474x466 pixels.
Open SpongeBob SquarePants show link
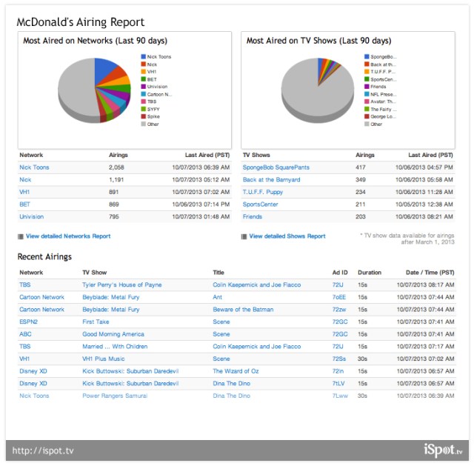pyautogui.click(x=276, y=167)
